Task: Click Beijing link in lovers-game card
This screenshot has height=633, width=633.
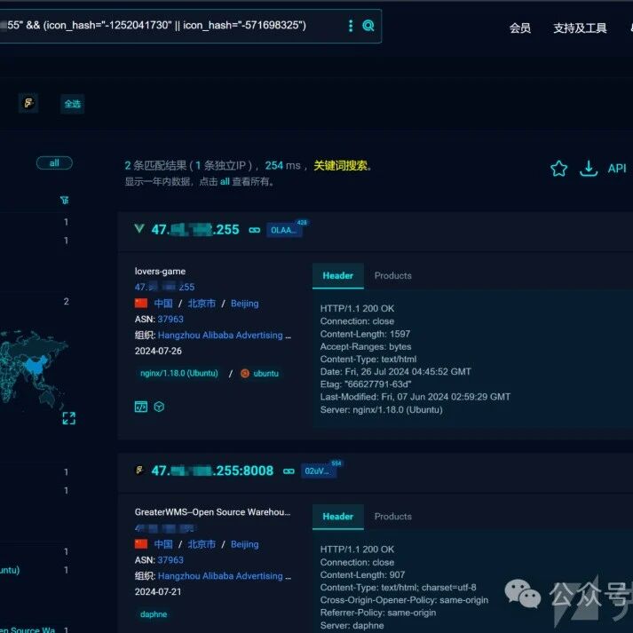Action: (x=245, y=303)
